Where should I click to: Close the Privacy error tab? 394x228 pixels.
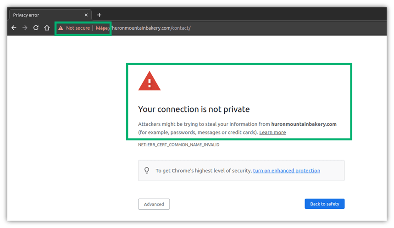(x=86, y=15)
